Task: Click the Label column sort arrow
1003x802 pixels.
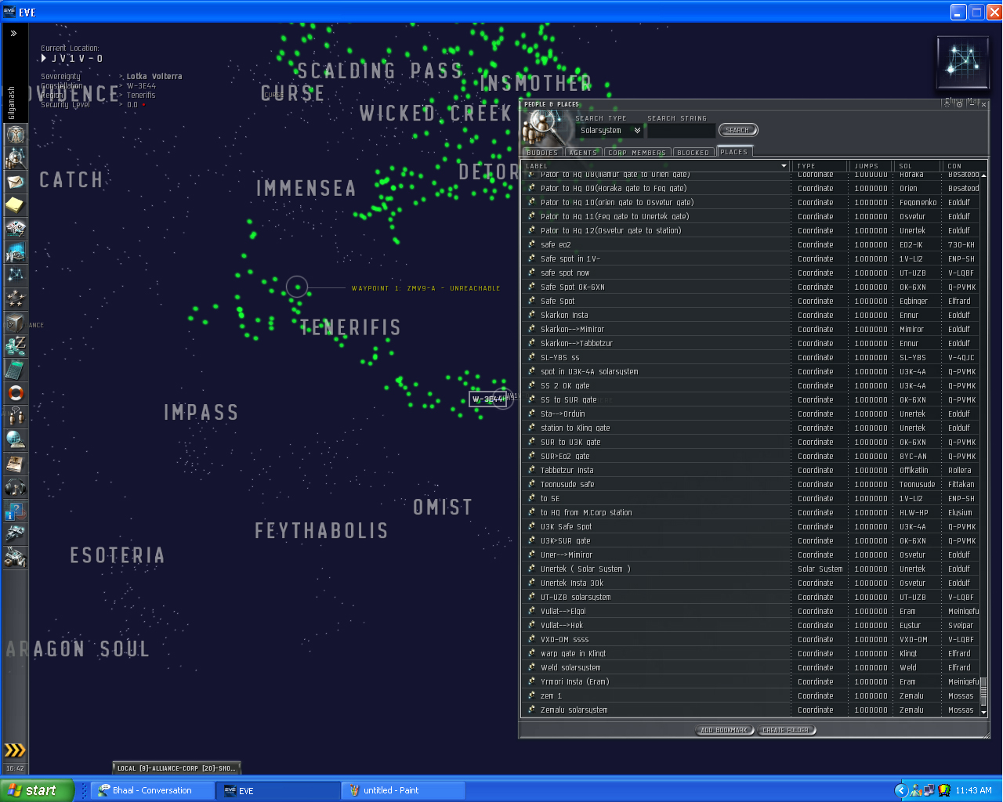Action: click(784, 166)
